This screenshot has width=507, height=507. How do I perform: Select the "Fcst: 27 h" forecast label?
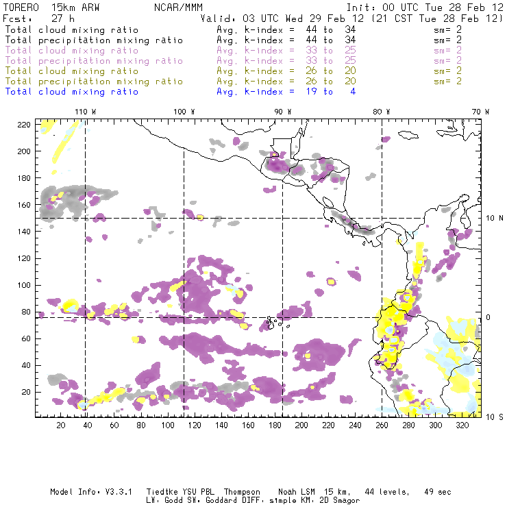[x=39, y=18]
